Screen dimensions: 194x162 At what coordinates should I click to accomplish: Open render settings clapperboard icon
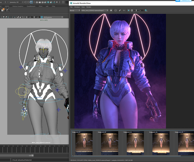pyautogui.click(x=45, y=2)
